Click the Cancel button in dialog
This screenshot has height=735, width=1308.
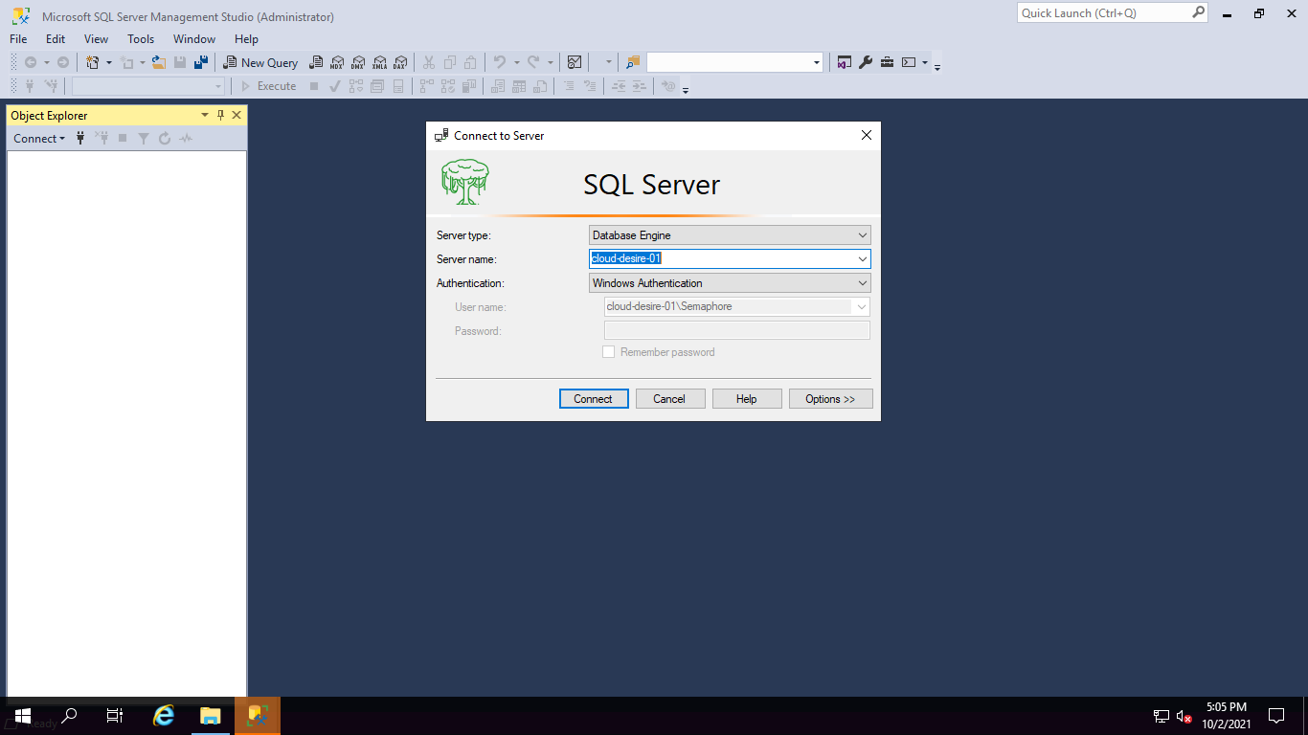(670, 399)
